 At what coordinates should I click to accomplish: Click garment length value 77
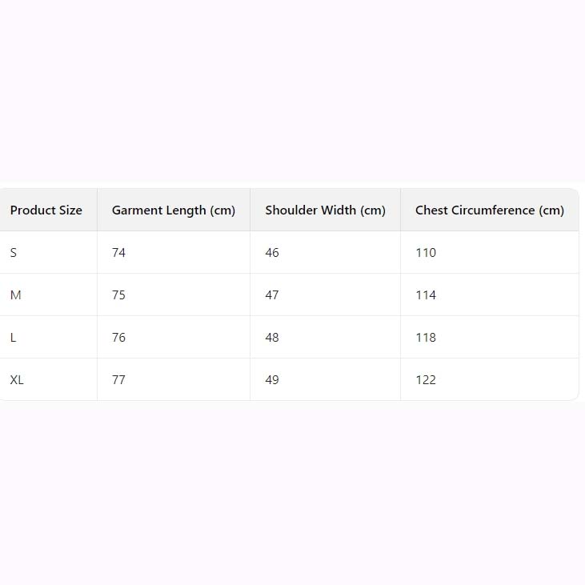119,380
